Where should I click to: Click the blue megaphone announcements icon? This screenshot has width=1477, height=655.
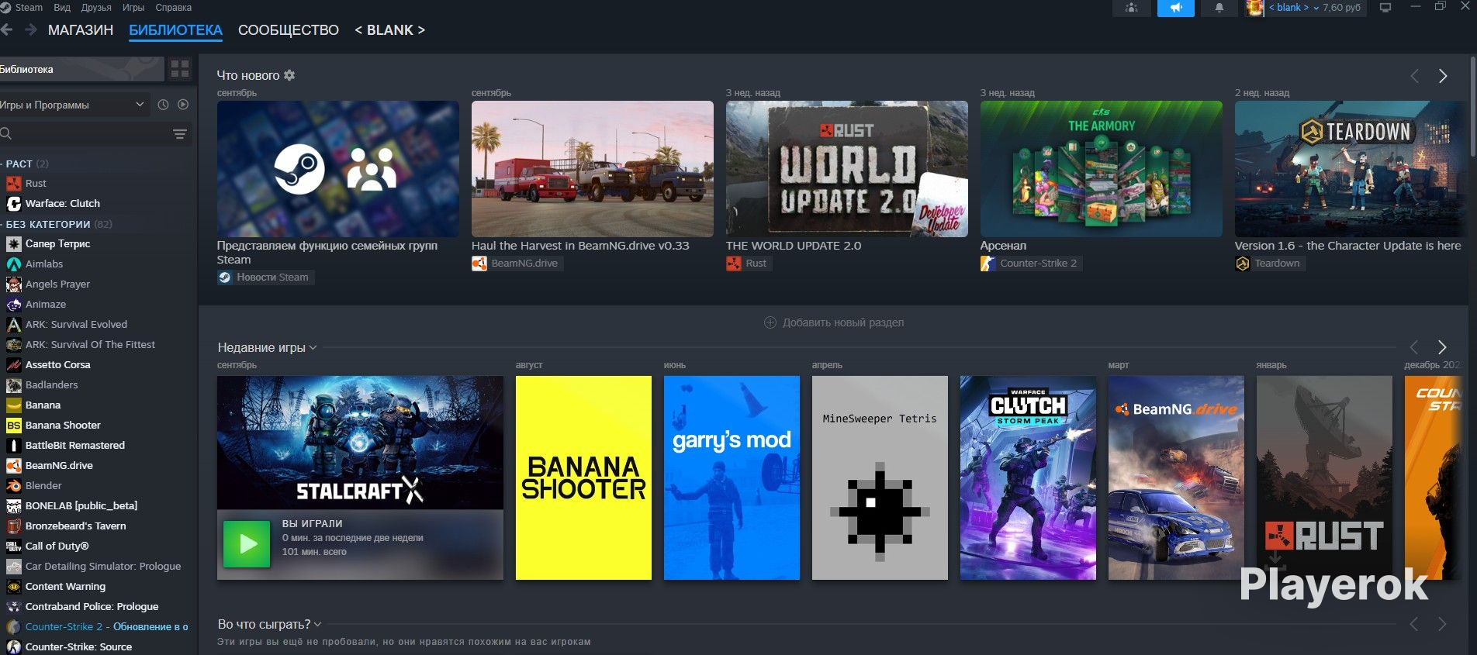[x=1176, y=8]
